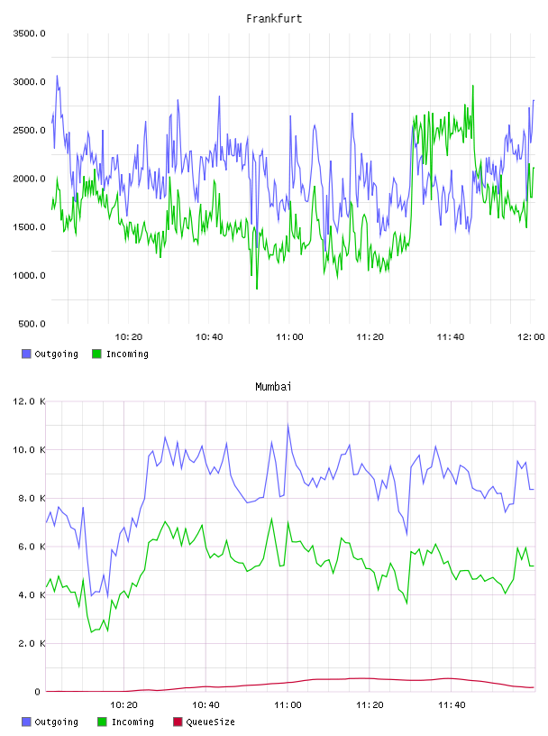Image resolution: width=548 pixels, height=736 pixels.
Task: Click the 3500.0 y-axis label in Frankfurt
Action: [x=29, y=33]
